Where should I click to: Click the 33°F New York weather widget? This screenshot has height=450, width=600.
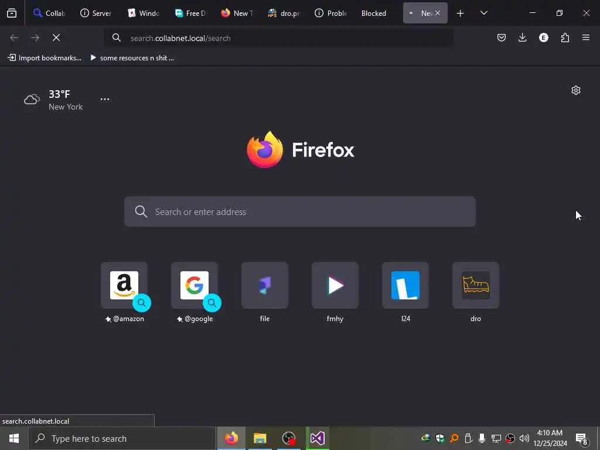click(53, 100)
